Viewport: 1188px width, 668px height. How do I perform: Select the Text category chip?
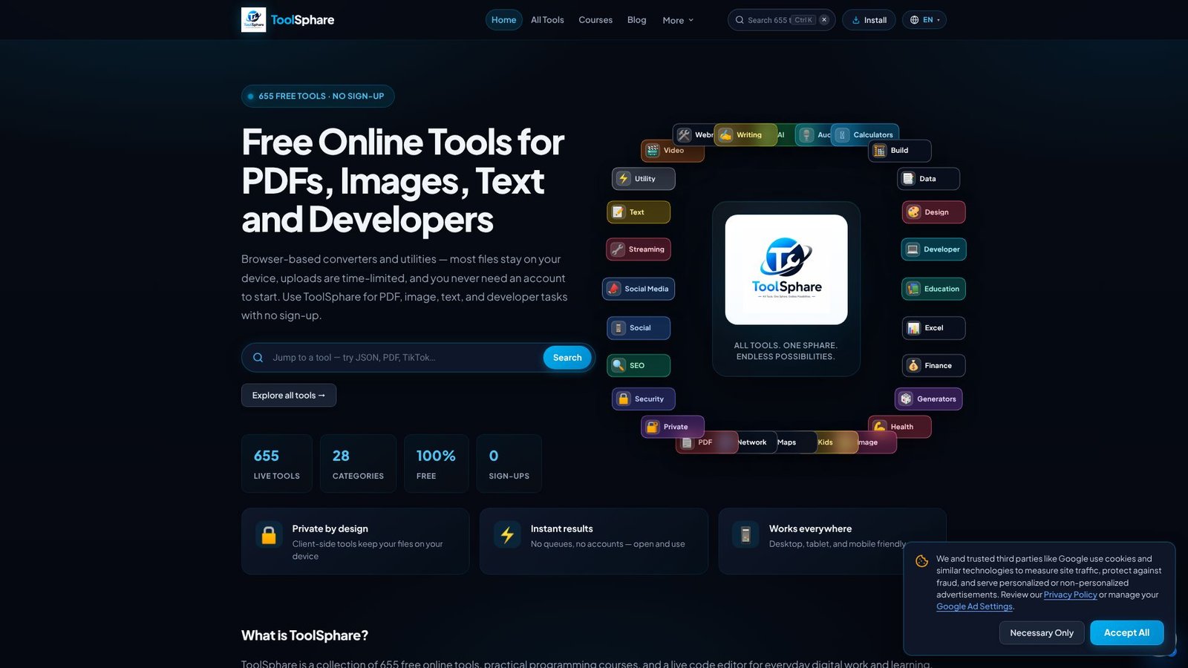click(x=639, y=212)
